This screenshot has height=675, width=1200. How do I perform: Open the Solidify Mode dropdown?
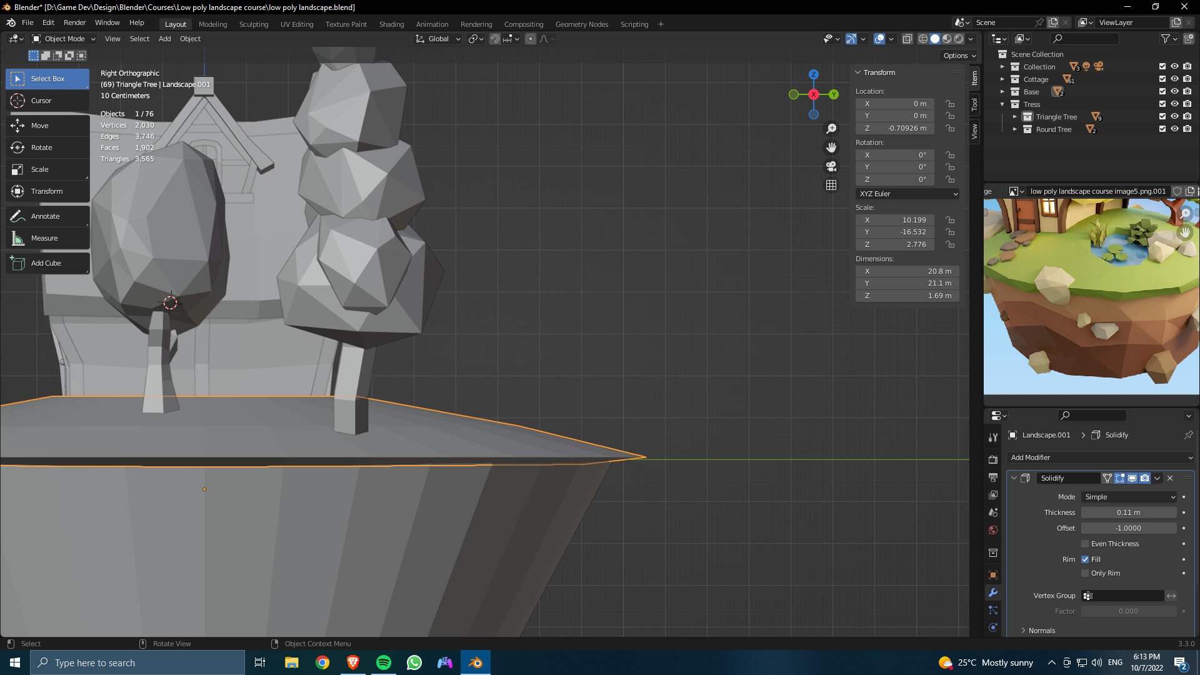coord(1128,496)
